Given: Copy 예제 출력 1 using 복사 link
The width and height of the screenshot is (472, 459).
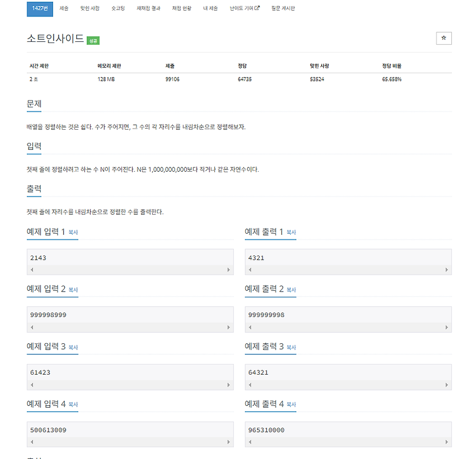Looking at the screenshot, I should (x=291, y=232).
